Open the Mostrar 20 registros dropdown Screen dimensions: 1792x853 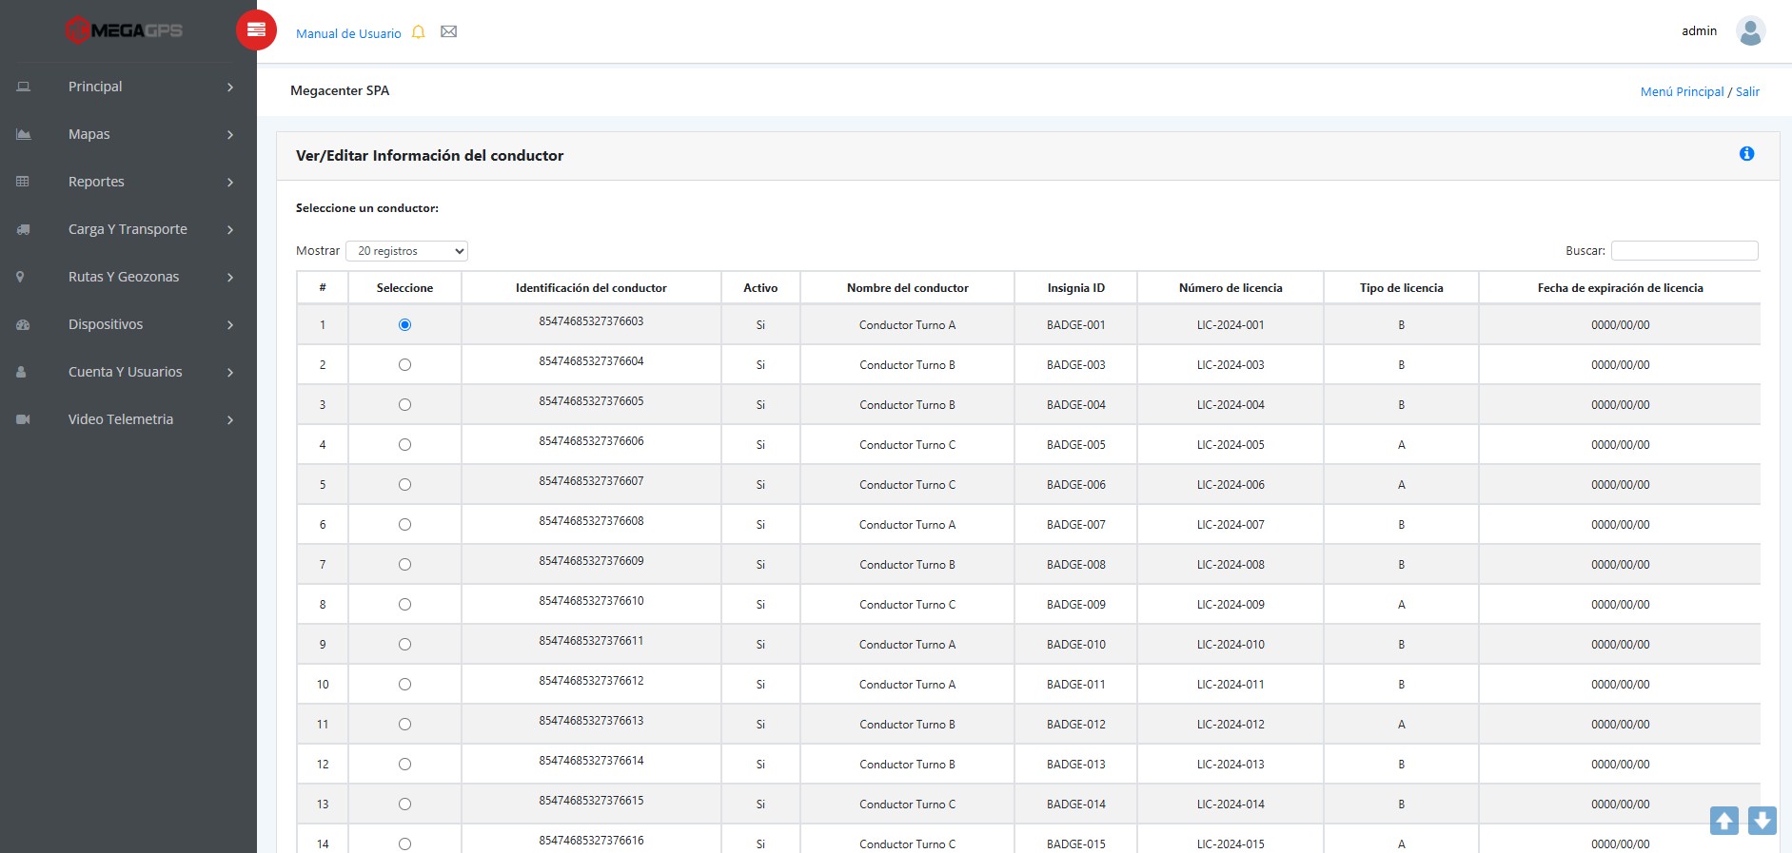(406, 251)
